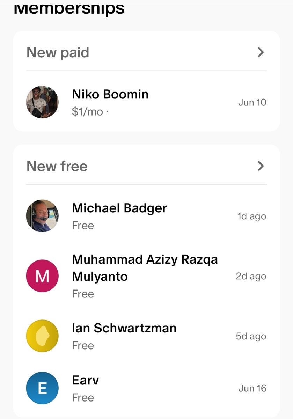Tap the Earv member name
This screenshot has height=419, width=293.
click(x=85, y=380)
